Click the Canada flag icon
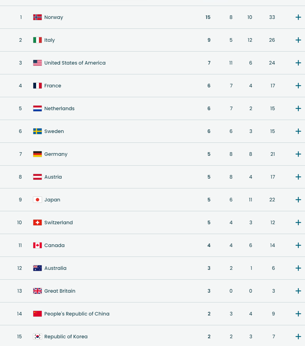The width and height of the screenshot is (305, 346). tap(38, 245)
